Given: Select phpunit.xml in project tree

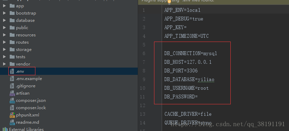Looking at the screenshot, I should click(x=27, y=115).
